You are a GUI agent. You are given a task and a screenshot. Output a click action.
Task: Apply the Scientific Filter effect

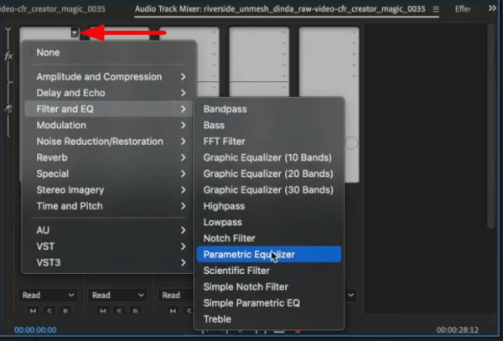tap(269, 271)
